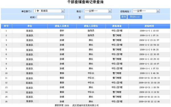The height and width of the screenshot is (107, 171).
Task: Click the 巡检地址 column header
Action: [117, 26]
